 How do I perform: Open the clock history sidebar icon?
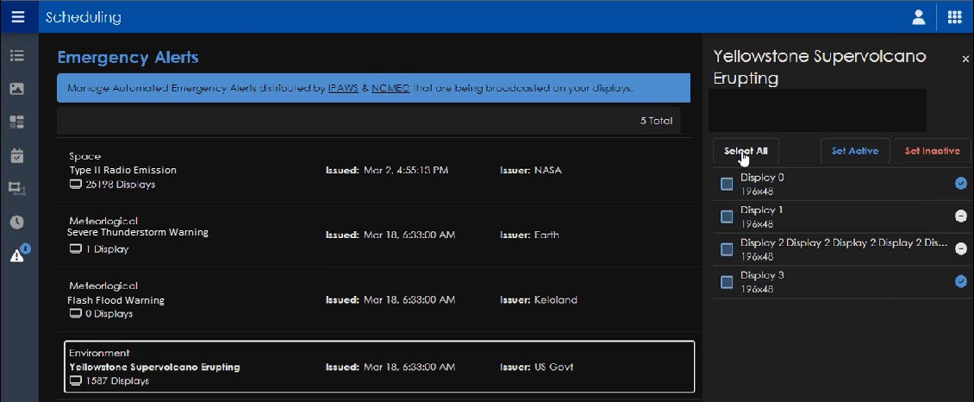(16, 222)
